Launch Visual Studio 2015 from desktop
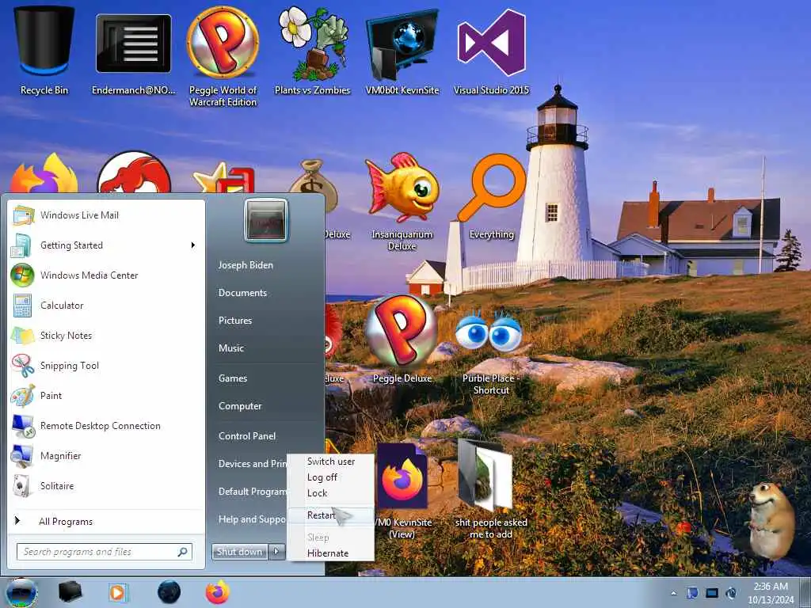The image size is (811, 608). (491, 51)
